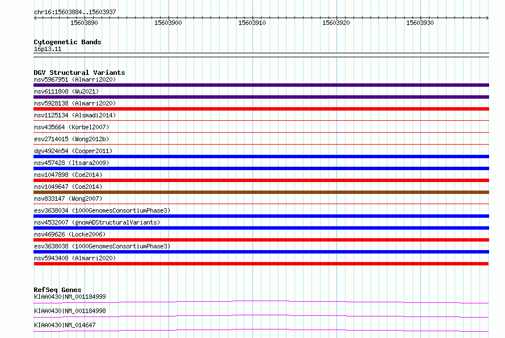Click the purple bar for nsv6111808
This screenshot has height=338, width=505.
[261, 97]
